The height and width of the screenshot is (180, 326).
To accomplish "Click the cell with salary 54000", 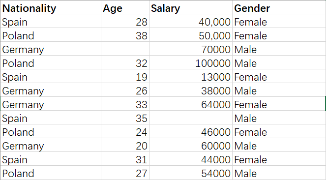I will [191, 173].
